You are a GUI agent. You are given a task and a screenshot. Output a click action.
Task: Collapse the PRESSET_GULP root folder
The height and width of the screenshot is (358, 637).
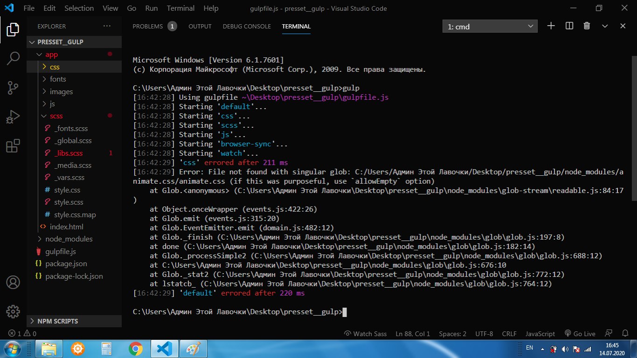74,42
